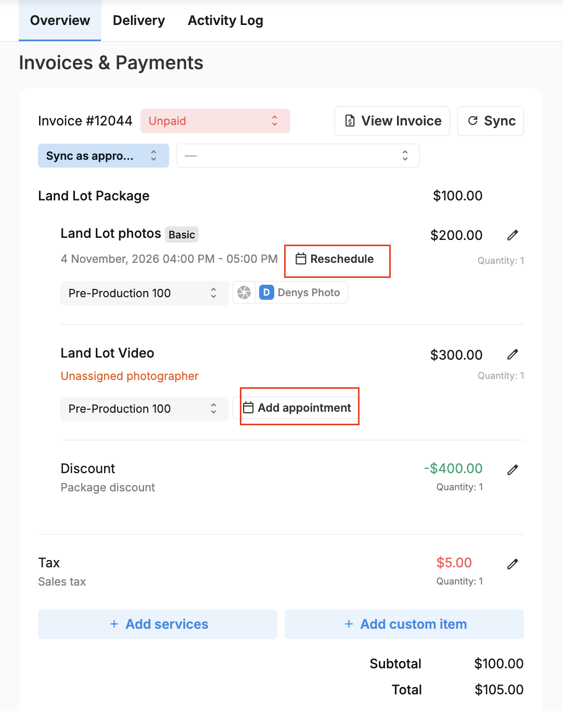
Task: Click the blue D avatar icon
Action: [266, 293]
